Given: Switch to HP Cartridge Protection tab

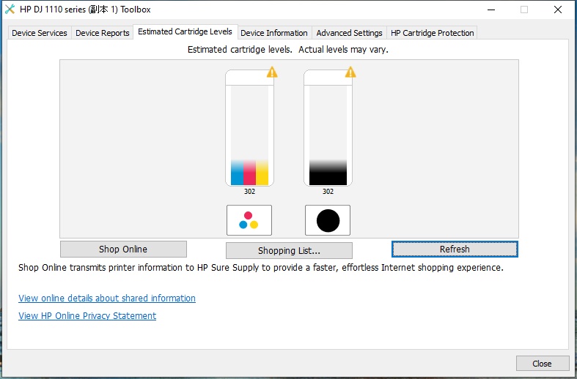Looking at the screenshot, I should (x=433, y=33).
